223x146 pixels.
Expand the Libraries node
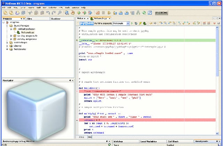click(x=7, y=46)
